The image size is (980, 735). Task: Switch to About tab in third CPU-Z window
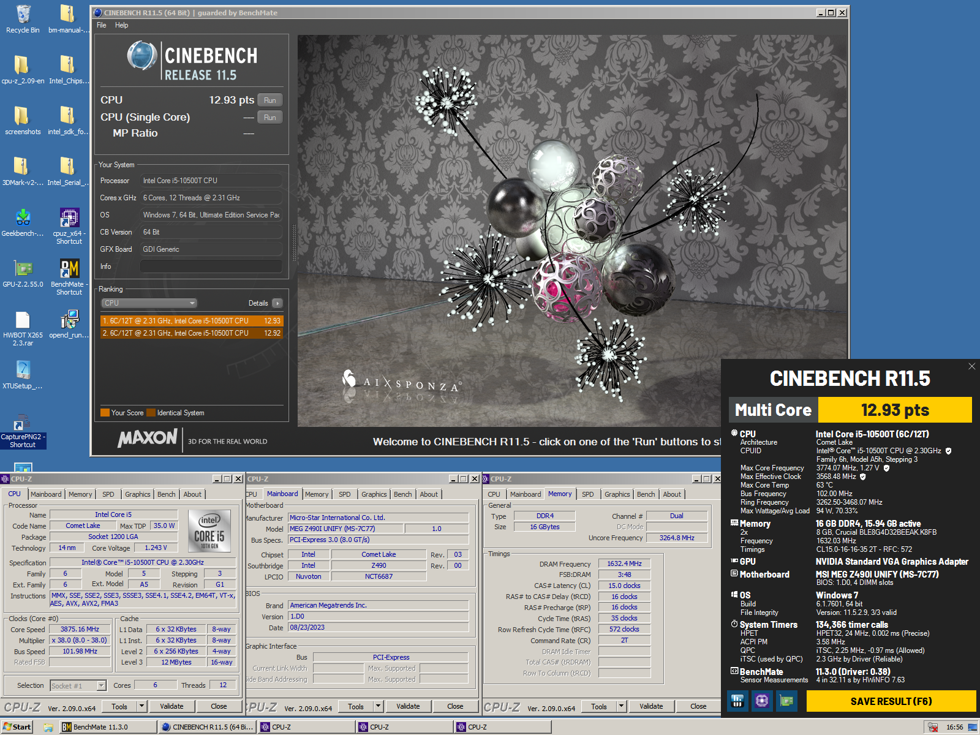tap(672, 494)
